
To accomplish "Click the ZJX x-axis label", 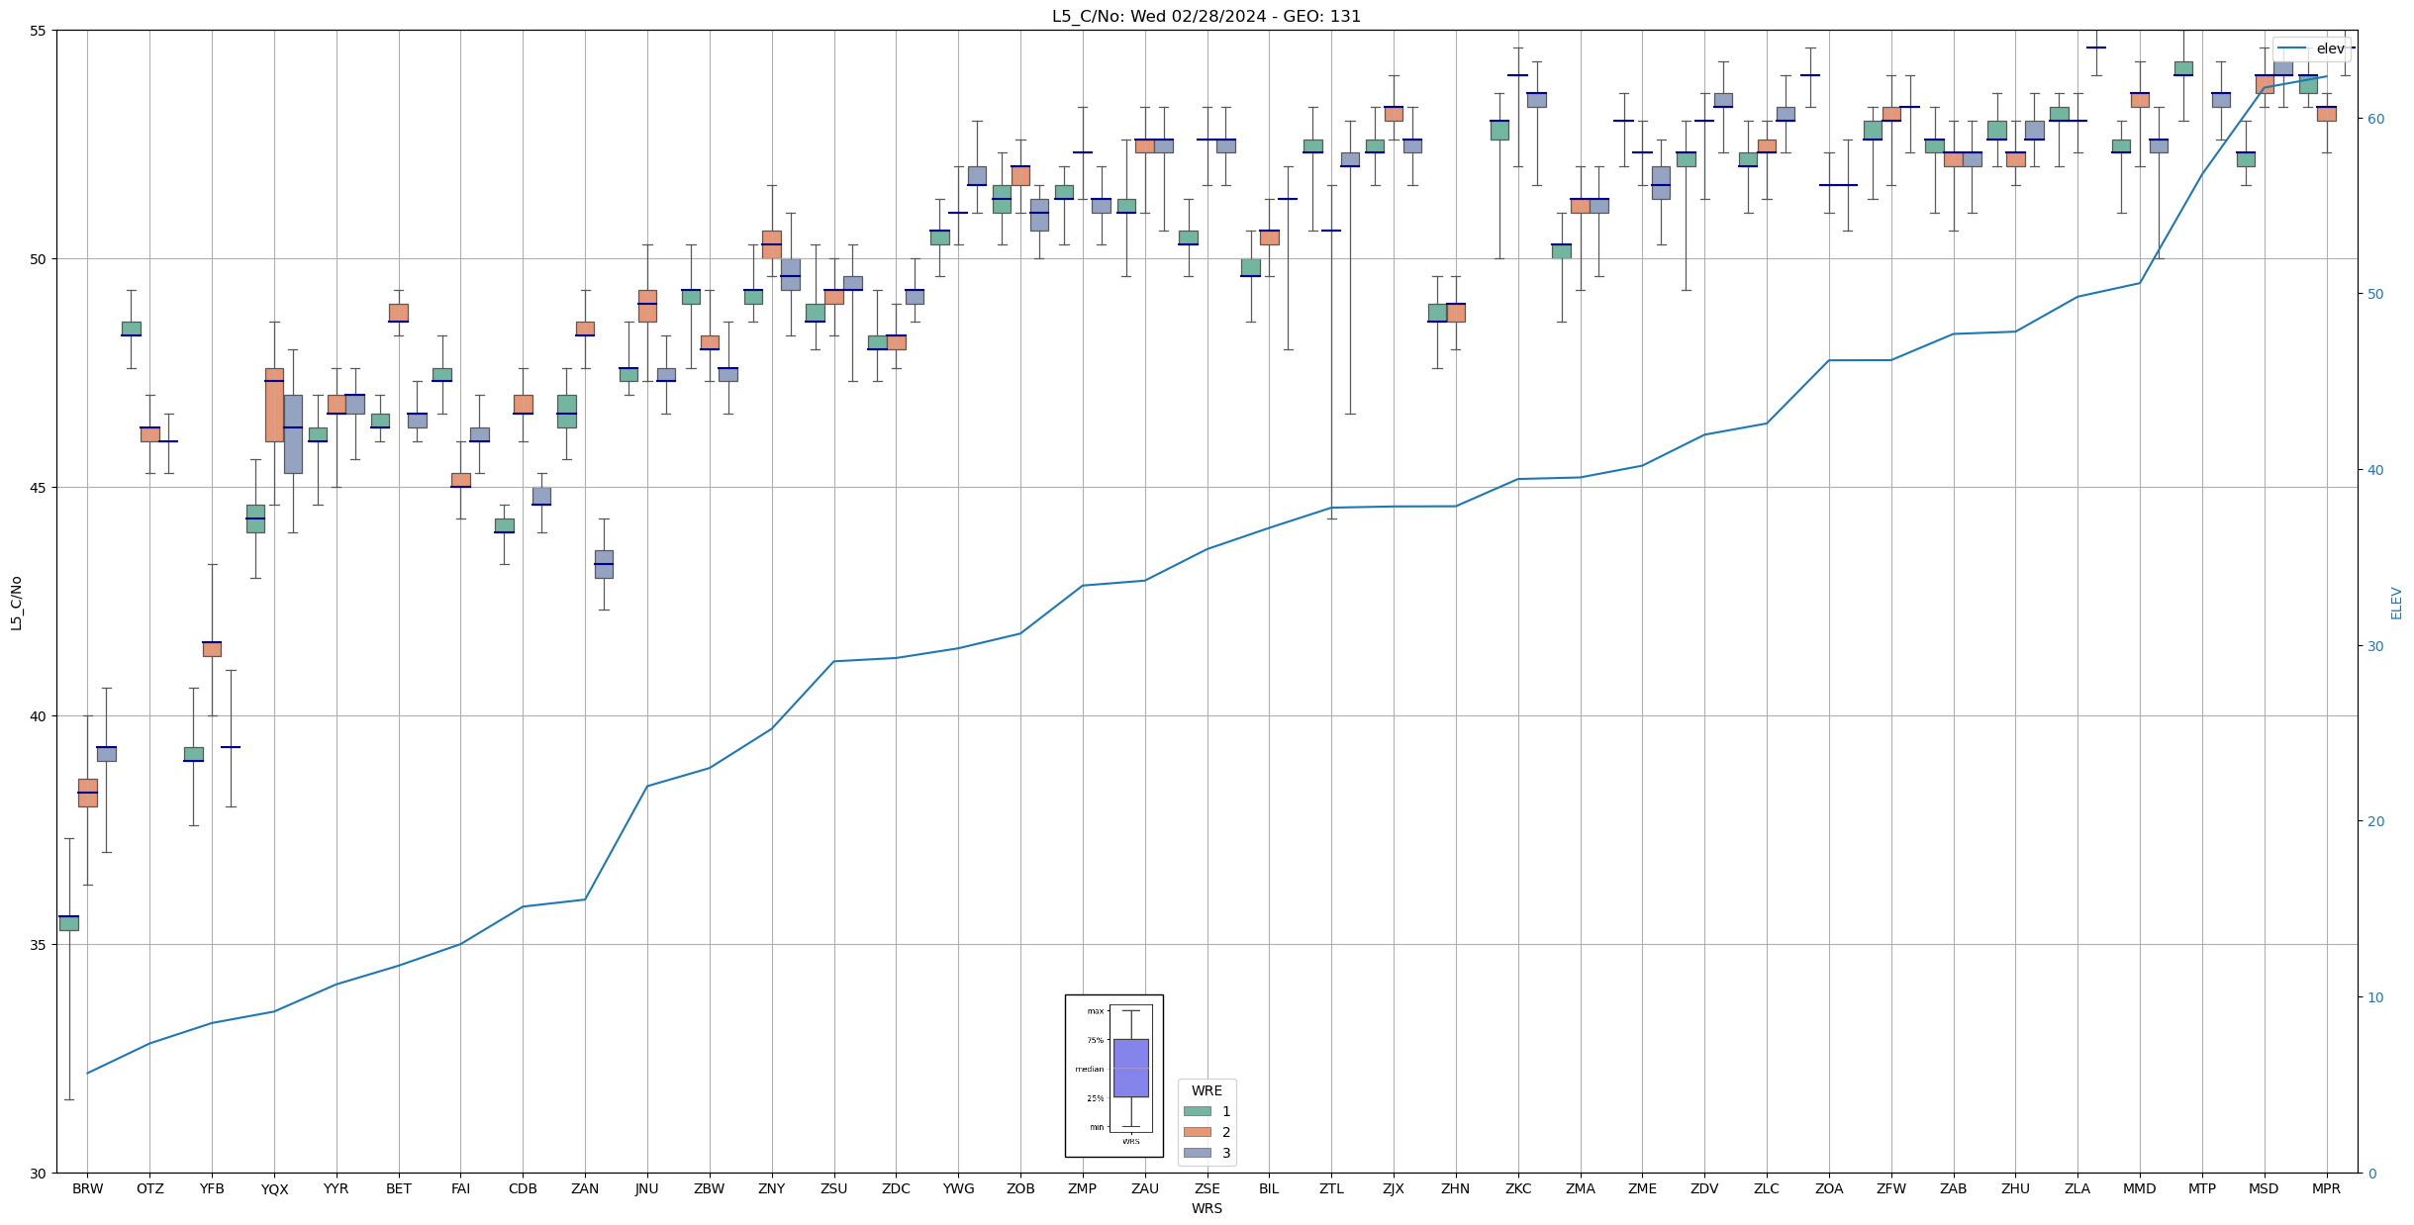I will click(1394, 1188).
